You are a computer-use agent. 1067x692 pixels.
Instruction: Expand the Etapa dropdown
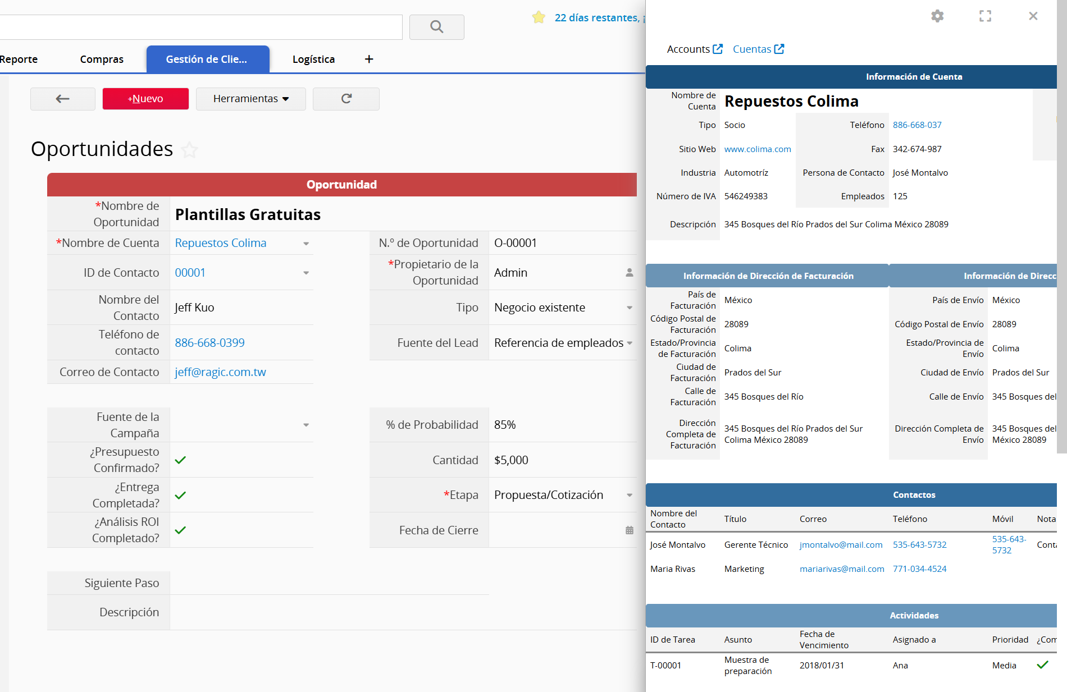point(629,495)
